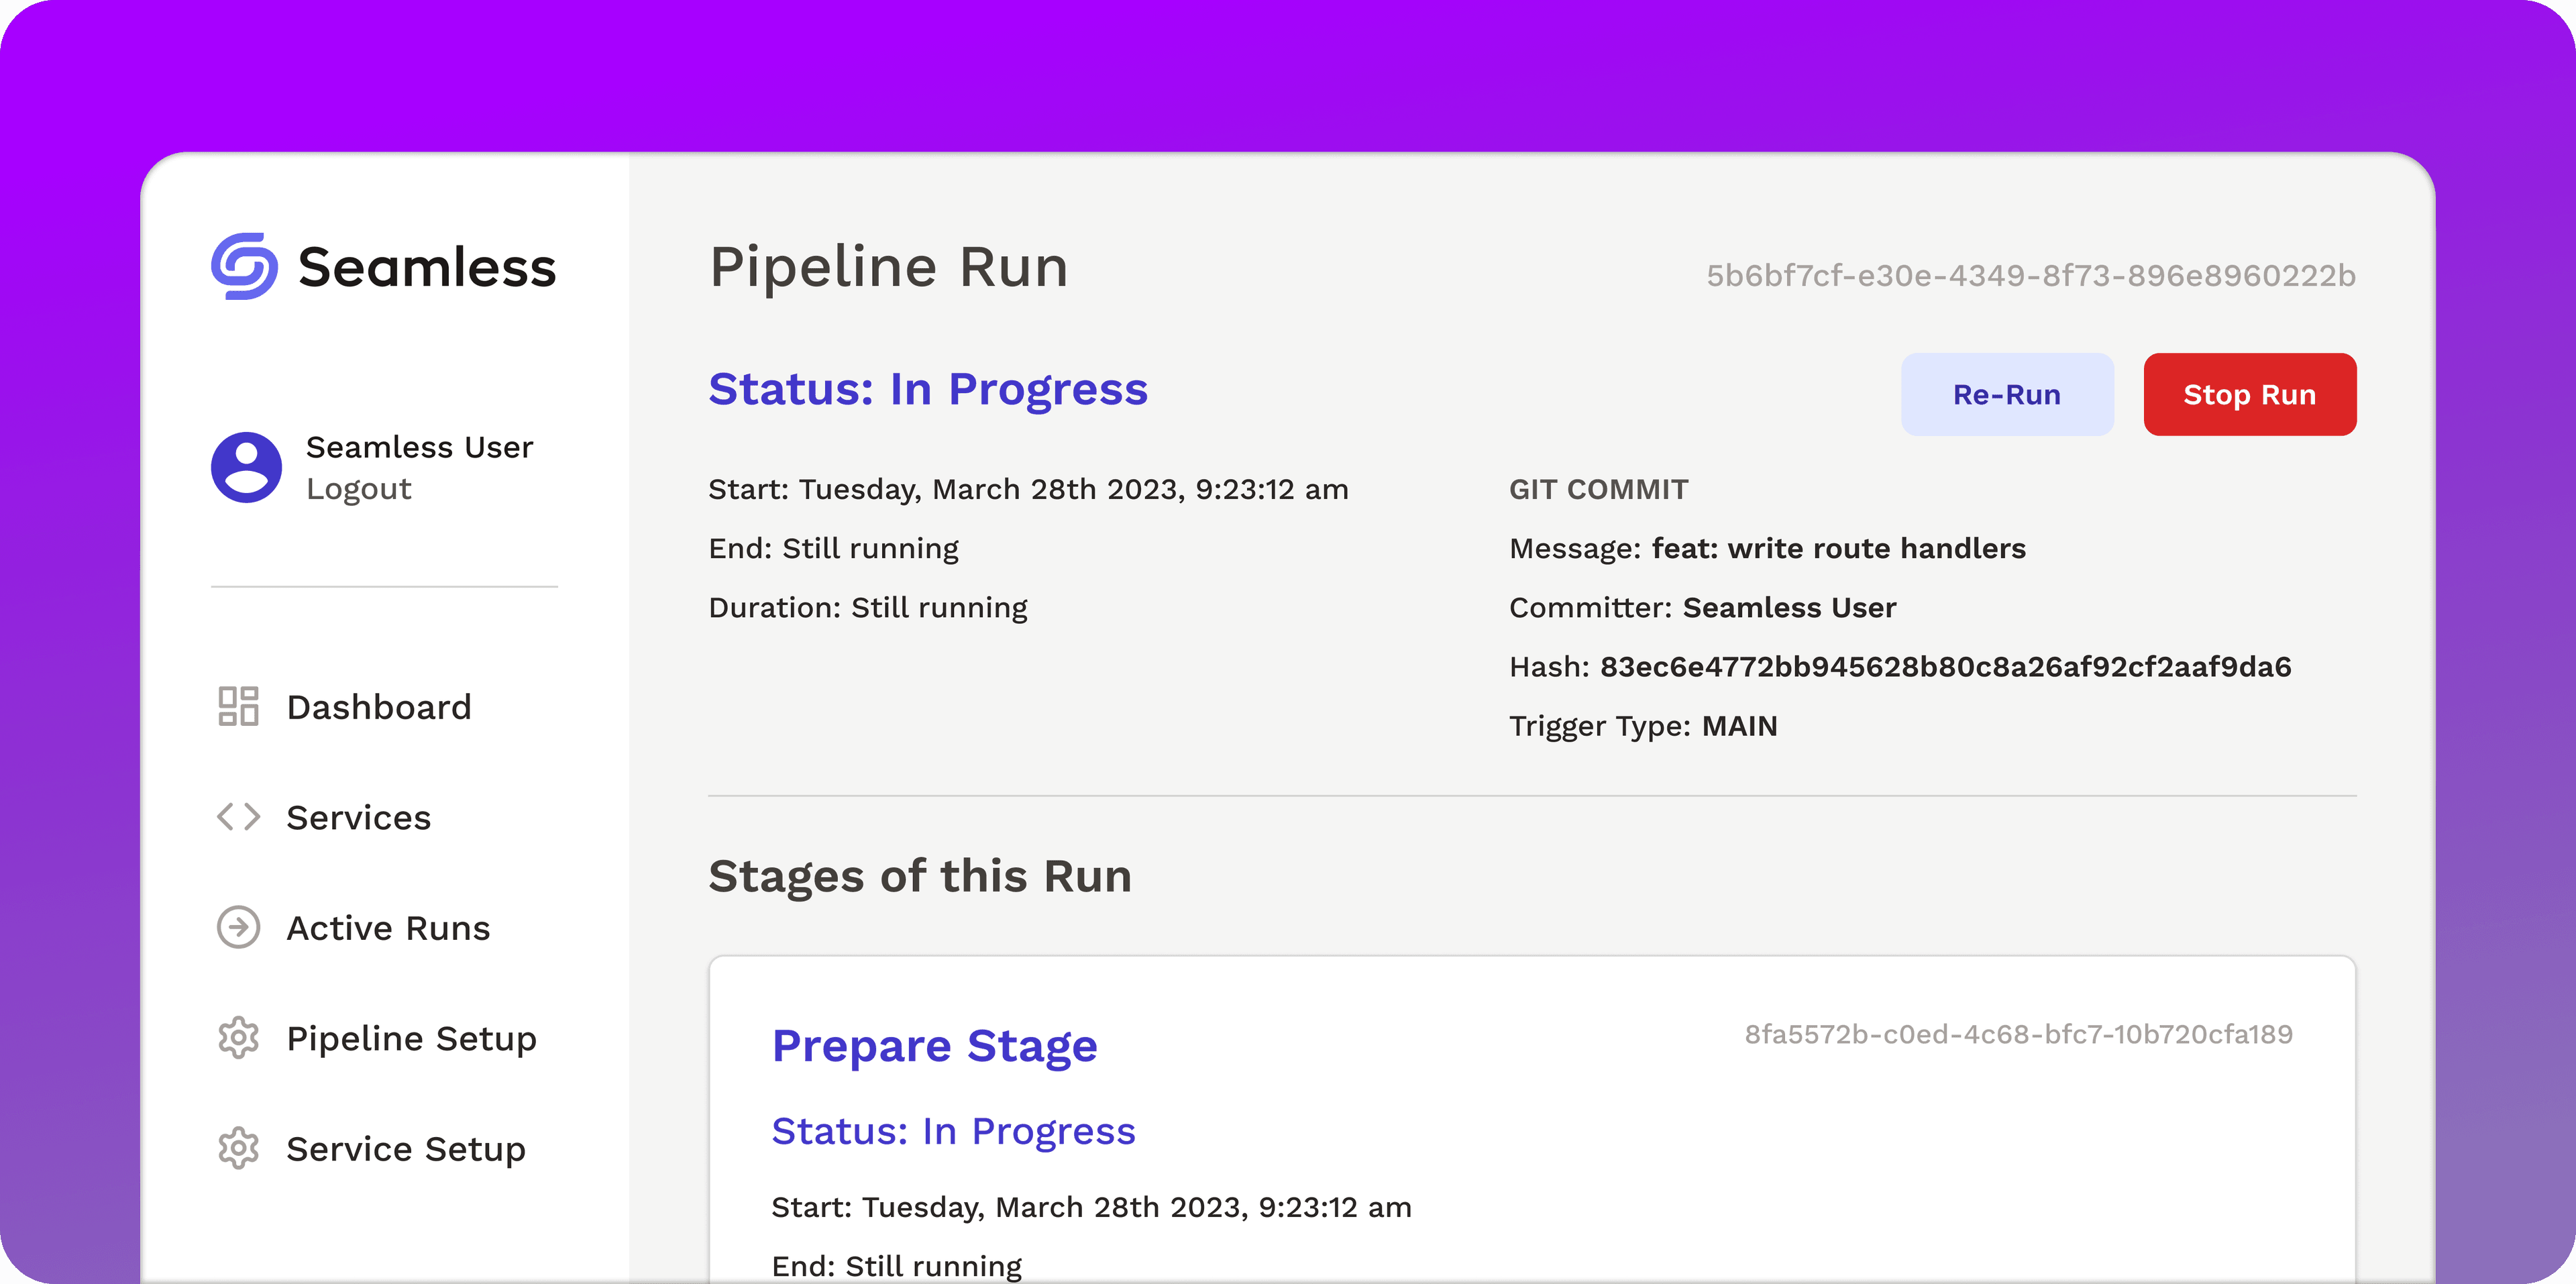Click the Logout link

tap(358, 489)
